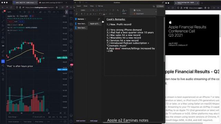
Task: Open the Text Notes tab in TradingView
Action: (28, 122)
